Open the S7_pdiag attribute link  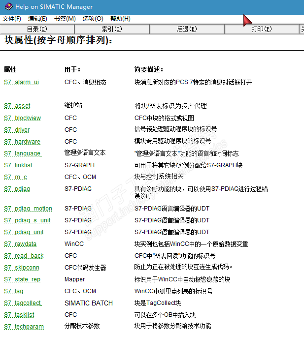[17, 189]
